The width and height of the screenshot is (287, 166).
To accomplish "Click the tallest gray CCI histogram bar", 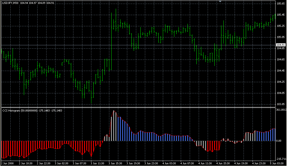I will [x=114, y=126].
